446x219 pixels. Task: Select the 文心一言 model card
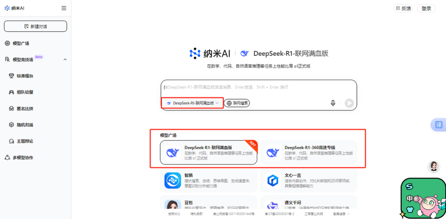pos(308,180)
